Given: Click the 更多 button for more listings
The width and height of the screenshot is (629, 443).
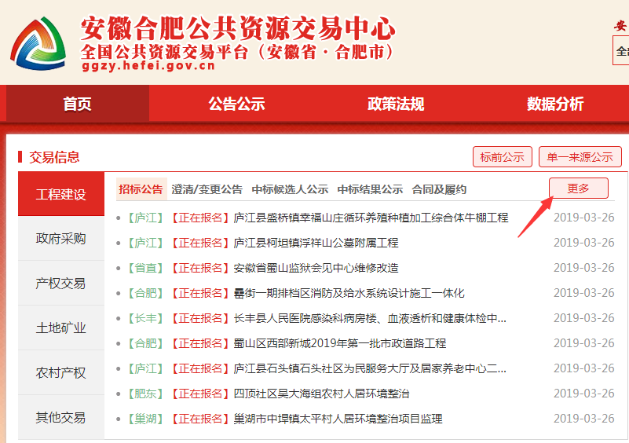Looking at the screenshot, I should click(x=578, y=189).
